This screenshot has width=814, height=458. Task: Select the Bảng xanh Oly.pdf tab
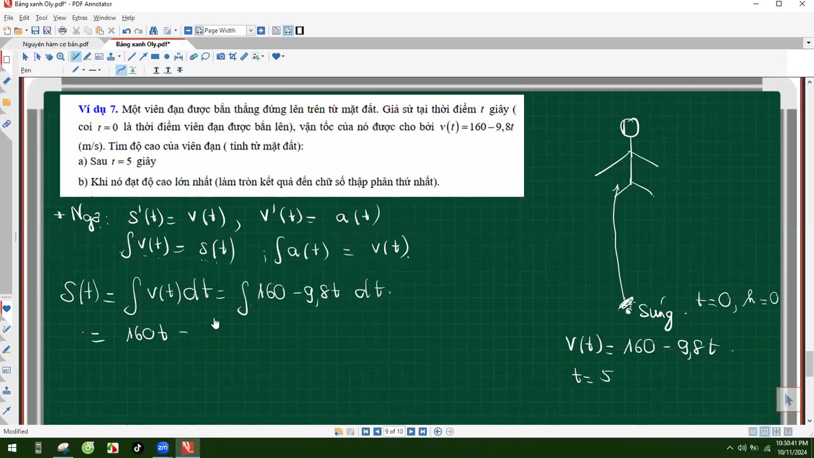[x=142, y=44]
